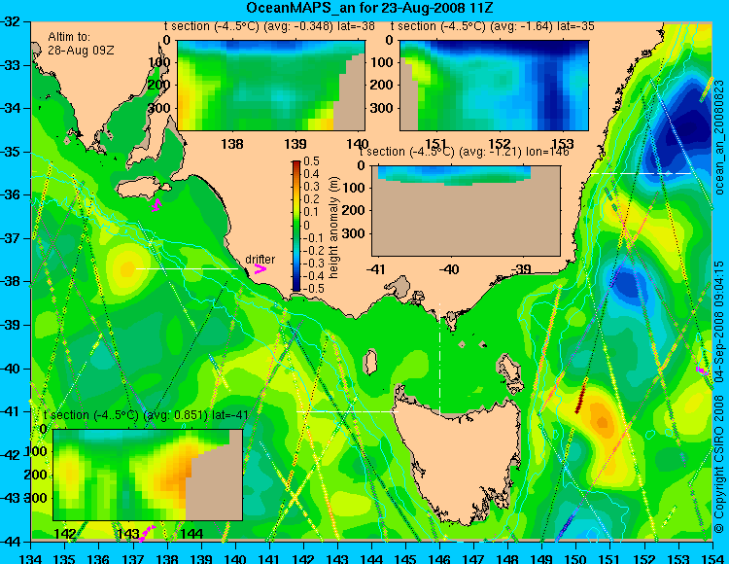This screenshot has width=729, height=564.
Task: Click the blue cold eddy near 151.5E, -38
Action: click(628, 284)
